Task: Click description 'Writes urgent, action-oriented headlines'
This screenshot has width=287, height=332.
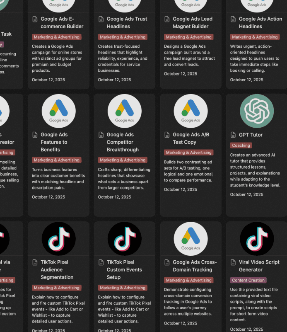Action: 255,58
